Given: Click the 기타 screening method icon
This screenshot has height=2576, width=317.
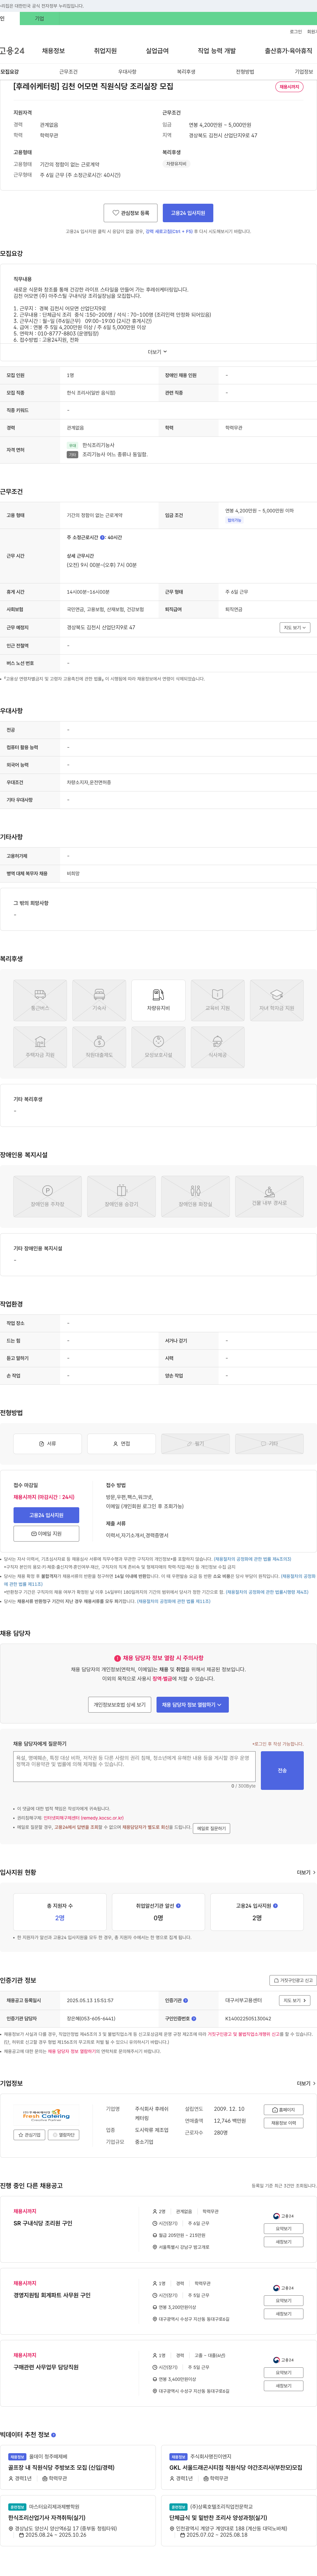Looking at the screenshot, I should click(x=269, y=1444).
